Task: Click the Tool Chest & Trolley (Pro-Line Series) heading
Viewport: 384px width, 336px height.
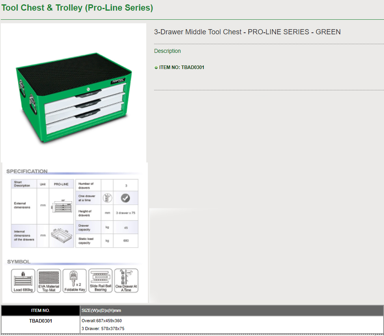Action: pos(77,7)
